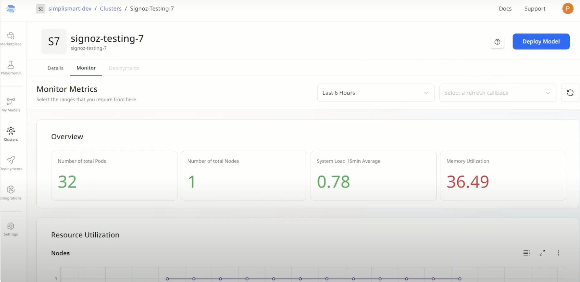Screen dimensions: 580x282
Task: Click the refresh metrics icon
Action: pyautogui.click(x=570, y=93)
